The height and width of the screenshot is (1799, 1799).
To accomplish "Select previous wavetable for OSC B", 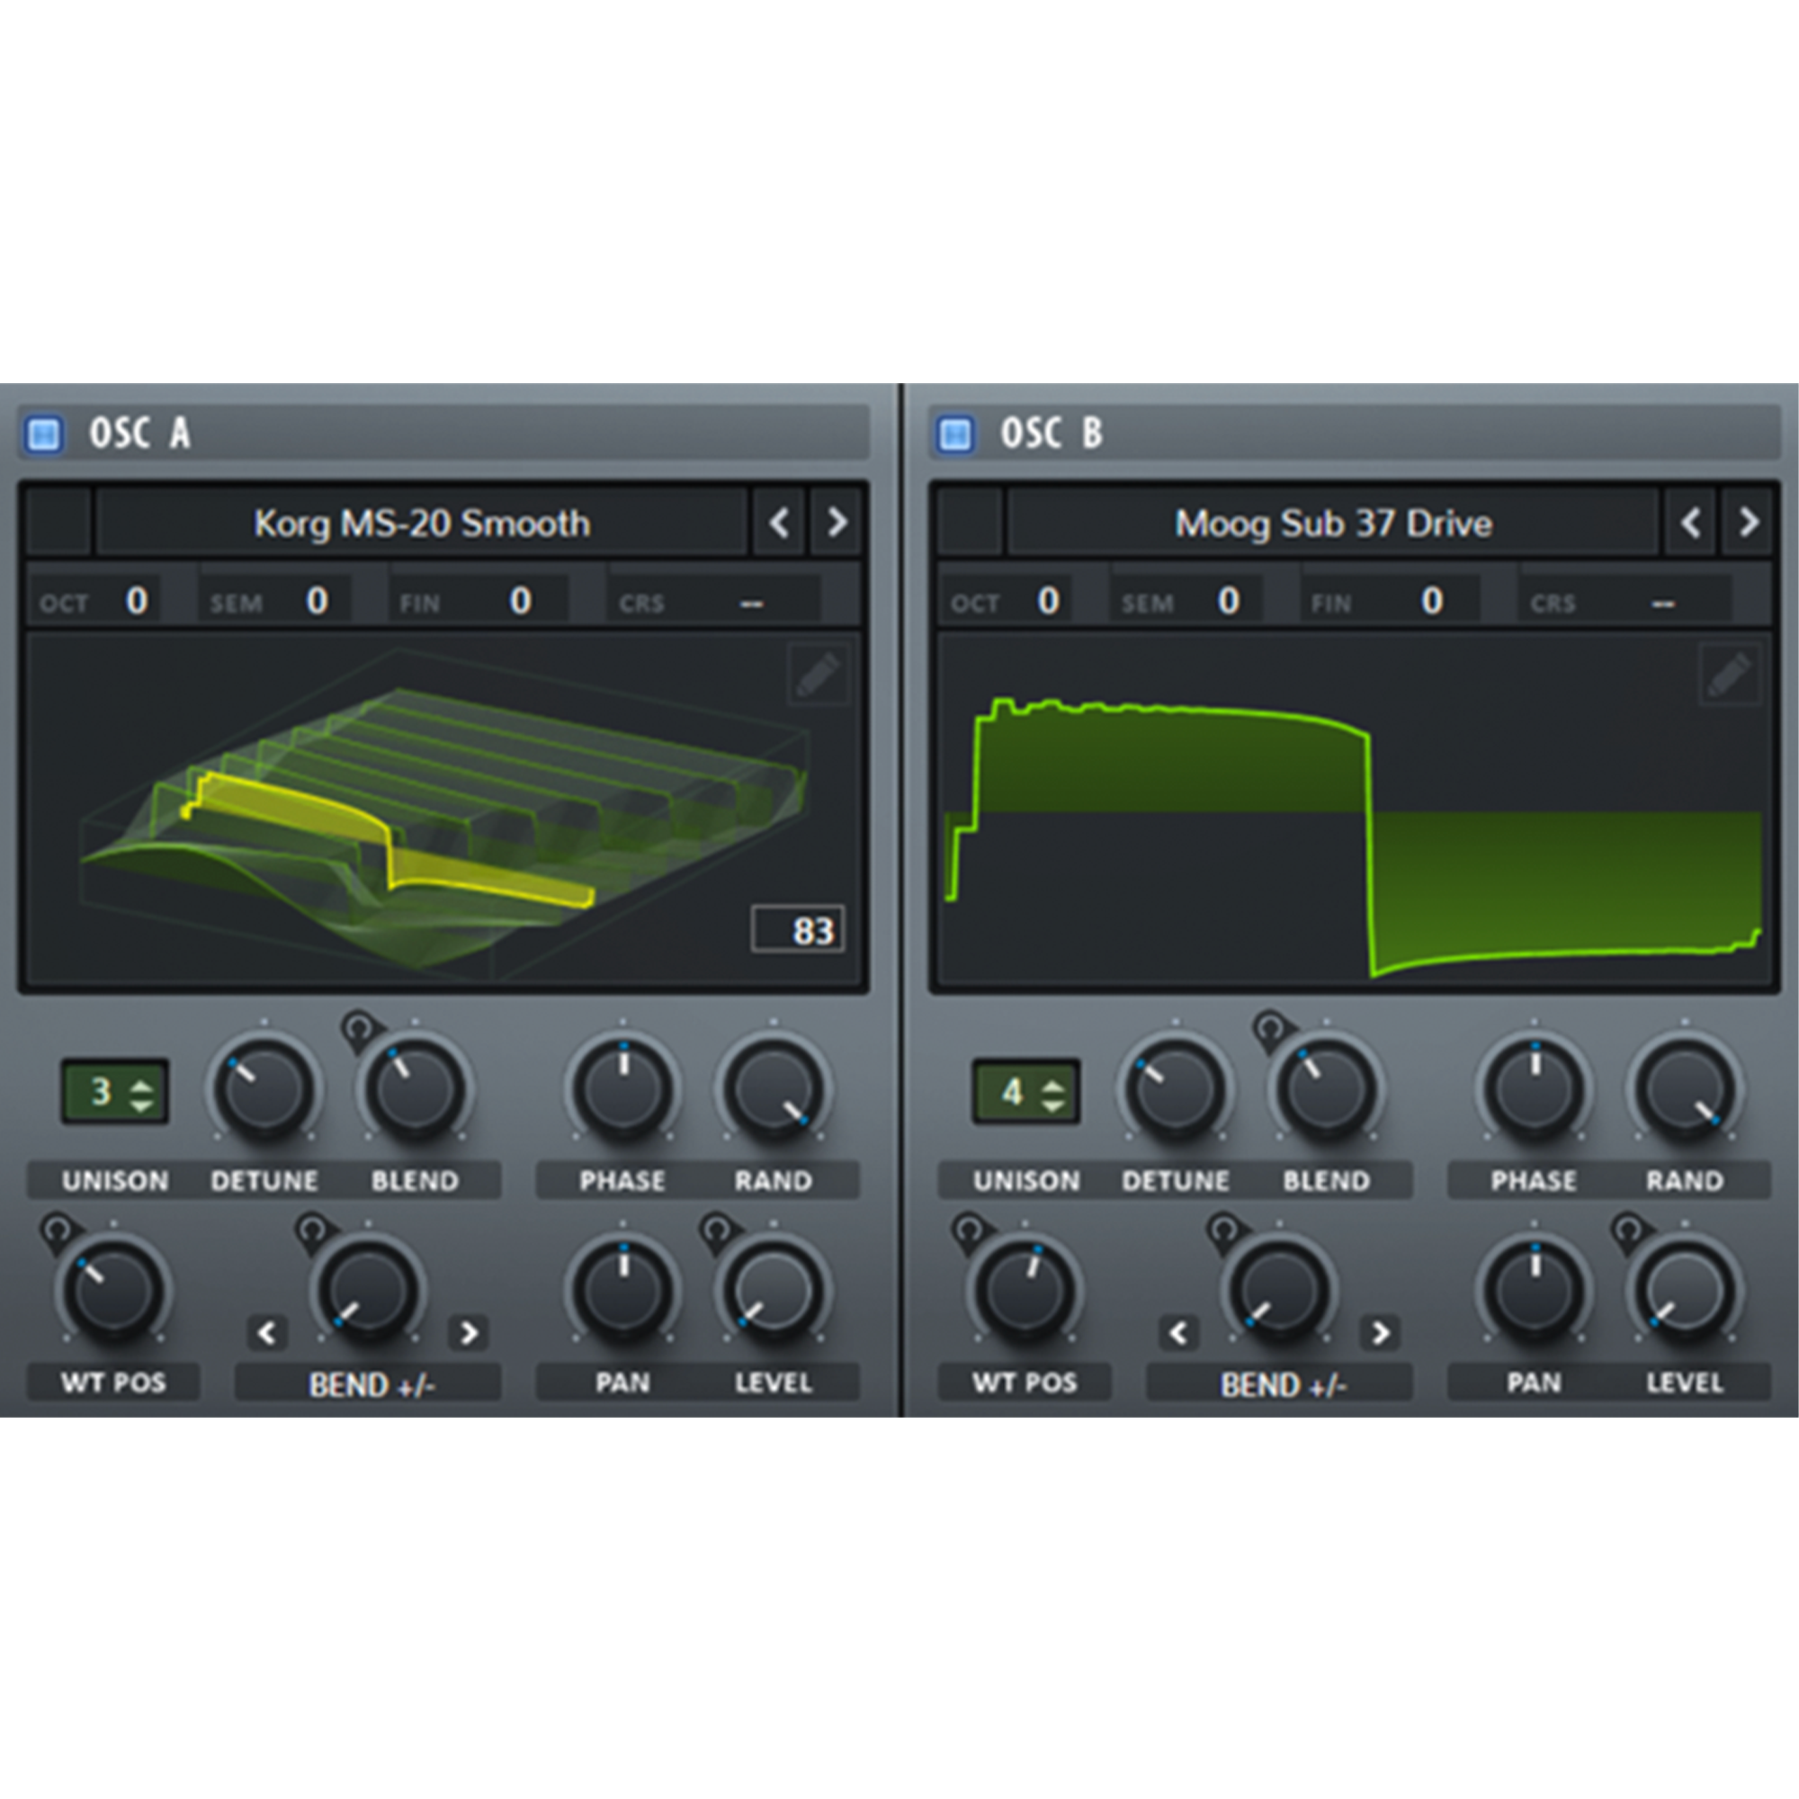I will 1691,523.
